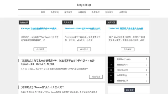
Task: Click chevron arrow on 免费音乐(8) row
Action: (147, 75)
